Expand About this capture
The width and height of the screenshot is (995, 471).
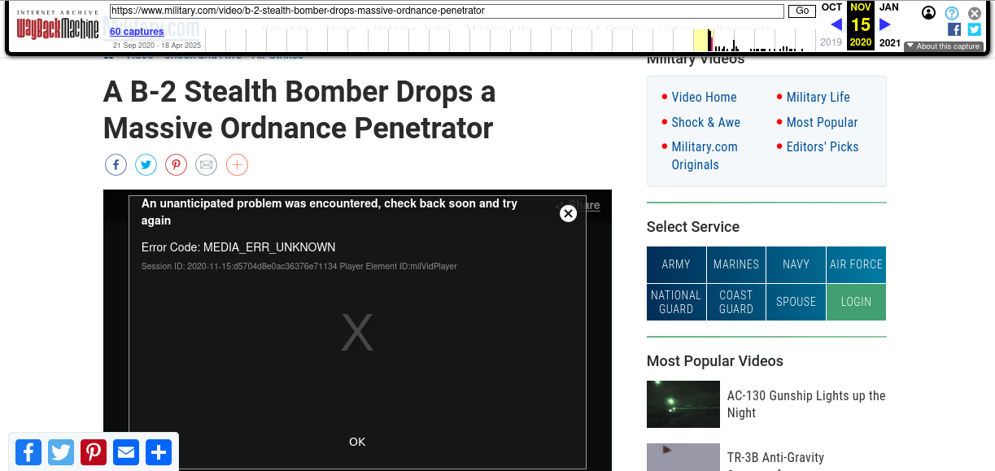coord(944,46)
